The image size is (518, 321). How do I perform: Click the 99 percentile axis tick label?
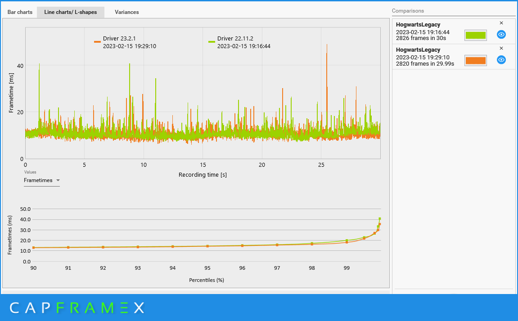[347, 268]
